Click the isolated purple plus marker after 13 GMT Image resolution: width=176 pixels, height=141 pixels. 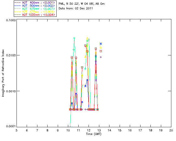(x=101, y=57)
